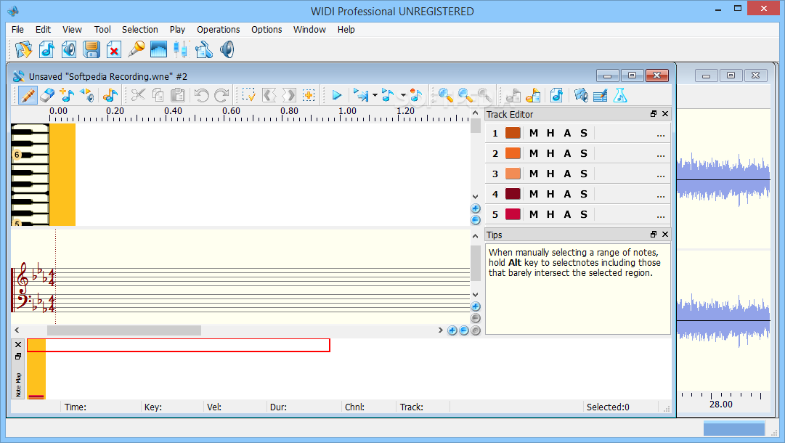Zoom out horizontally with minus button
The width and height of the screenshot is (785, 443).
[464, 330]
